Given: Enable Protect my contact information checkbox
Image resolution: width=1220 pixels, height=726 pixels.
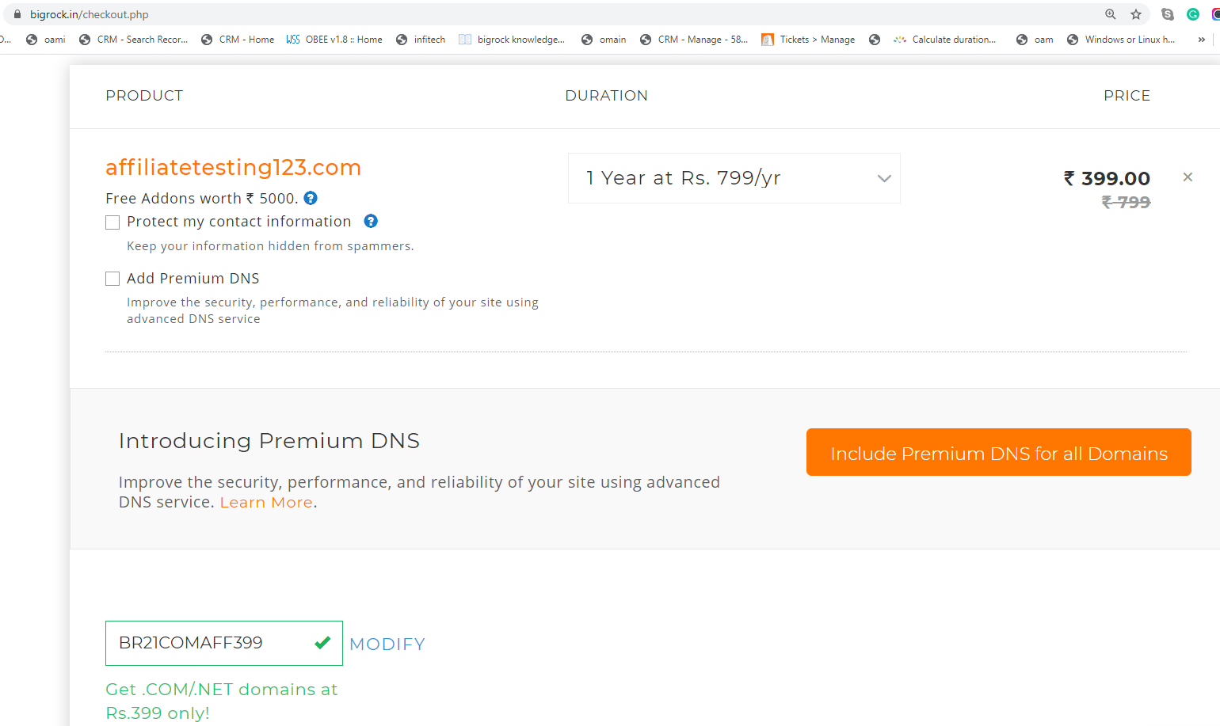Looking at the screenshot, I should pos(112,222).
